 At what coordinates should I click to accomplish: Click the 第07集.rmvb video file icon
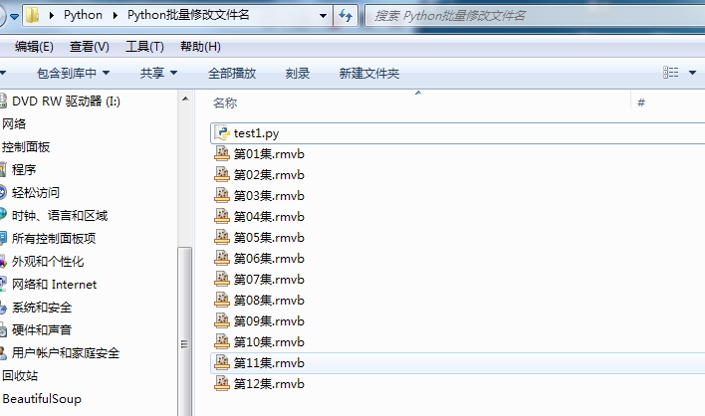[x=222, y=279]
